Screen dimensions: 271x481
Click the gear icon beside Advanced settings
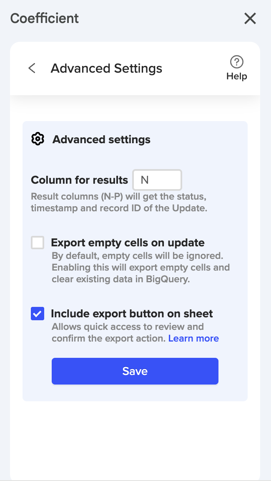coord(38,139)
